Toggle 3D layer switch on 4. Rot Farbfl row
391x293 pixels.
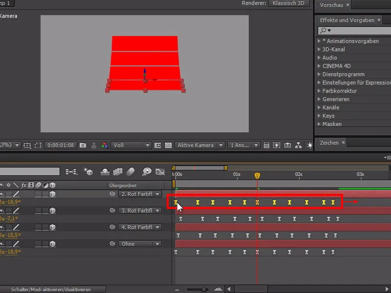tap(53, 227)
